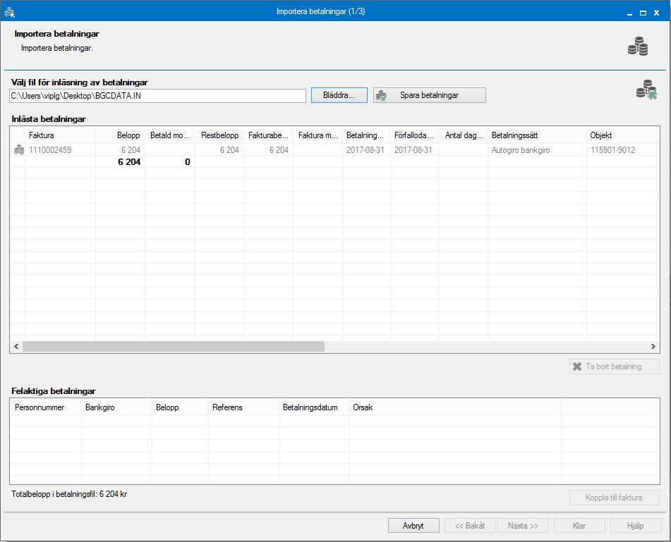This screenshot has width=671, height=542.
Task: Click the << Bakåt button
Action: (470, 526)
